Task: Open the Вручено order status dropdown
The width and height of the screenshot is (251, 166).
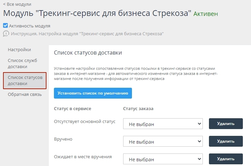Action: point(163,142)
